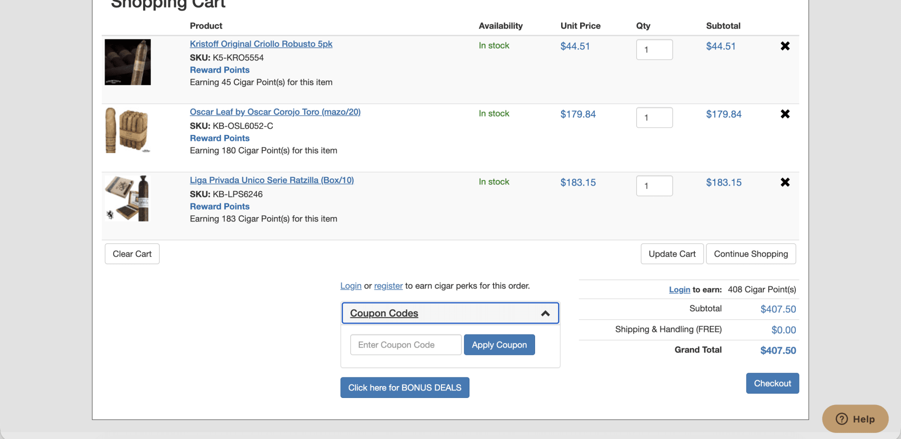Click Login link for cigar perks
The width and height of the screenshot is (901, 439).
[x=351, y=286]
